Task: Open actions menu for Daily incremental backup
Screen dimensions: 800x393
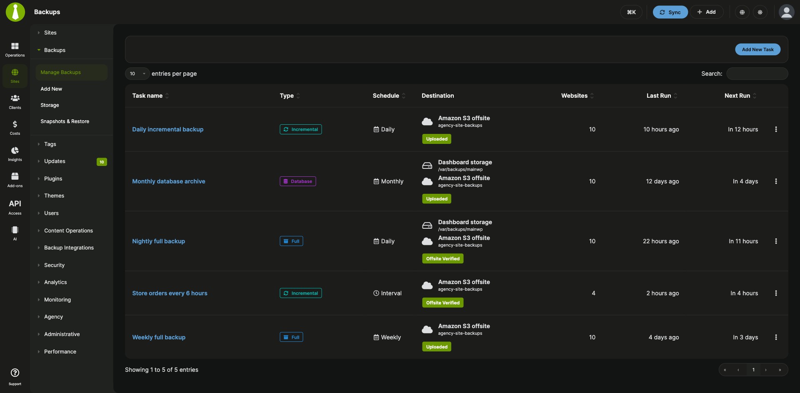Action: [776, 129]
